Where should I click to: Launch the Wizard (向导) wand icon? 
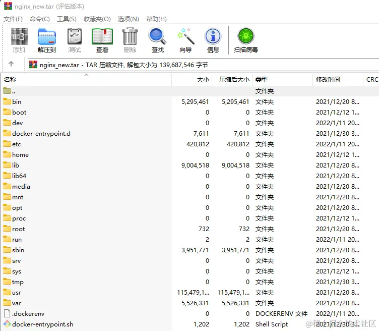click(185, 37)
